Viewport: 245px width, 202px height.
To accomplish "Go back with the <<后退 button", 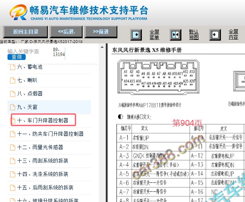I will pyautogui.click(x=66, y=32).
